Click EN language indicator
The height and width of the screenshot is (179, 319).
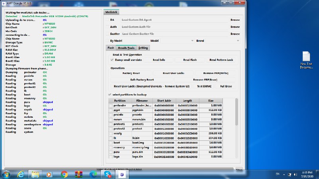click(x=278, y=174)
